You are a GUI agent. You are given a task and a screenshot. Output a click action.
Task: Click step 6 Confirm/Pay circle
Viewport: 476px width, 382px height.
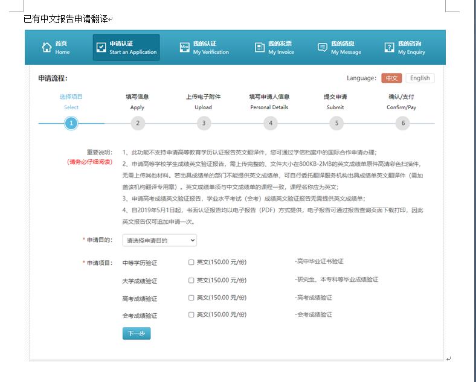coord(402,123)
